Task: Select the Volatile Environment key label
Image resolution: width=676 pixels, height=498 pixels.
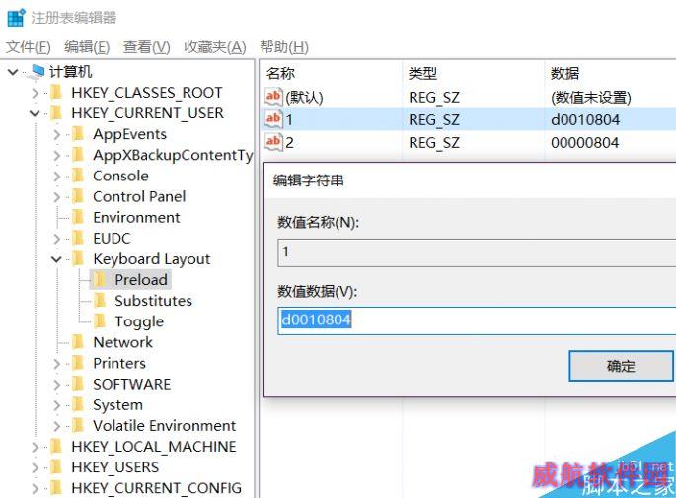Action: pos(165,426)
